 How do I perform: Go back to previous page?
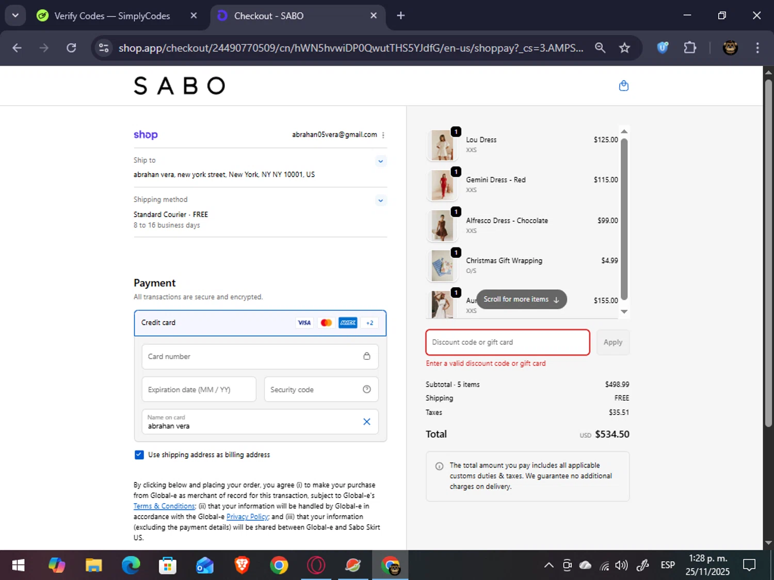tap(17, 48)
